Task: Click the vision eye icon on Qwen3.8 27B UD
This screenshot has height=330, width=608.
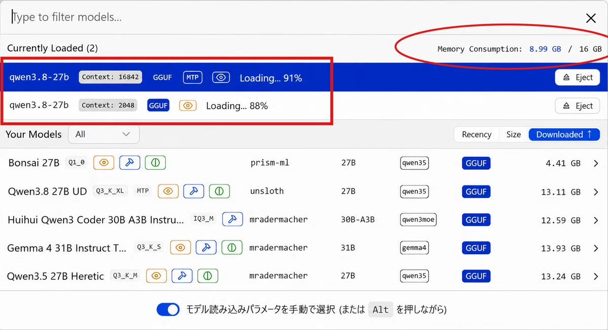Action: [x=168, y=191]
